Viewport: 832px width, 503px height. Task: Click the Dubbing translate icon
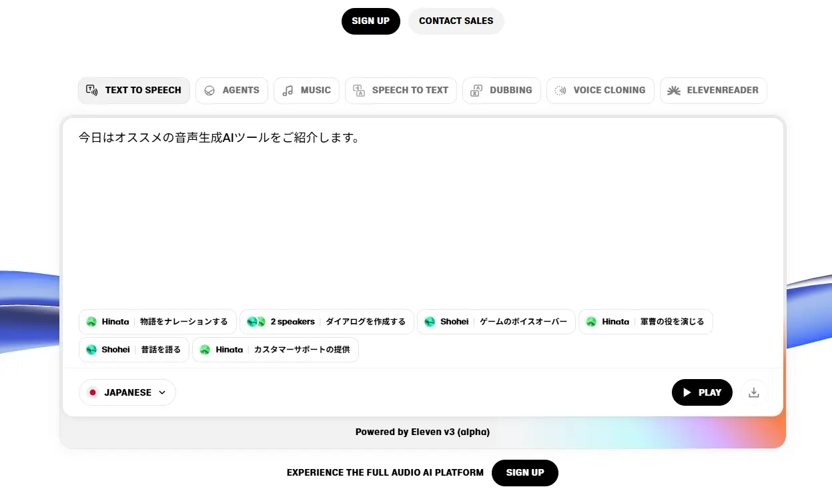coord(476,91)
